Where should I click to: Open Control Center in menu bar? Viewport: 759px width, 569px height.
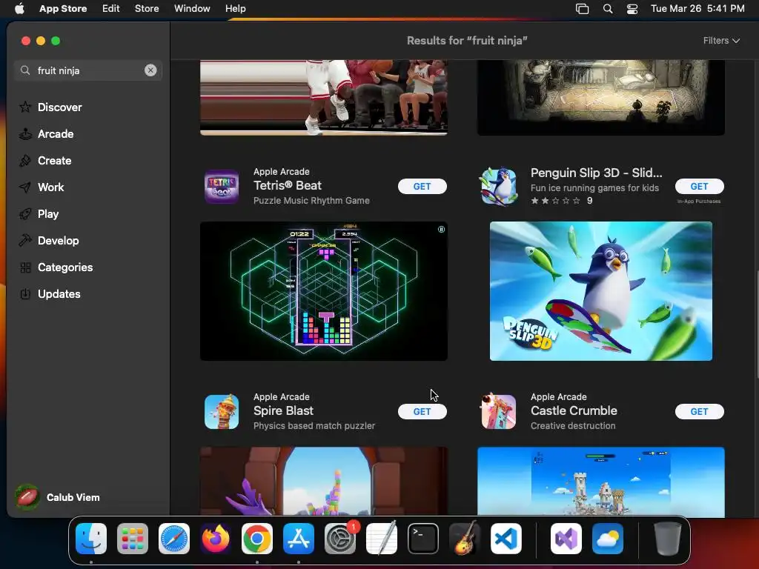coord(632,8)
